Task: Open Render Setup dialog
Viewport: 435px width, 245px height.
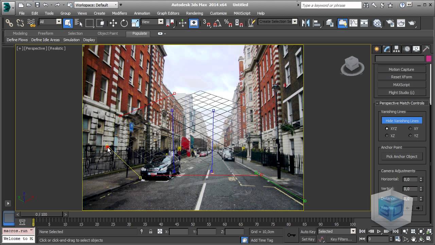Action: 390,23
